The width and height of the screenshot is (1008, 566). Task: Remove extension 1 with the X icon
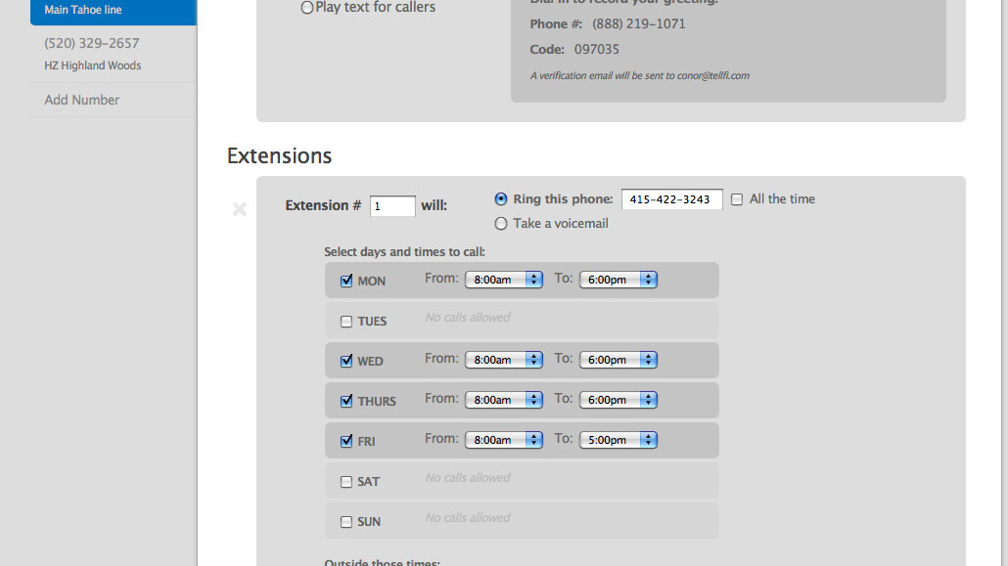[239, 208]
